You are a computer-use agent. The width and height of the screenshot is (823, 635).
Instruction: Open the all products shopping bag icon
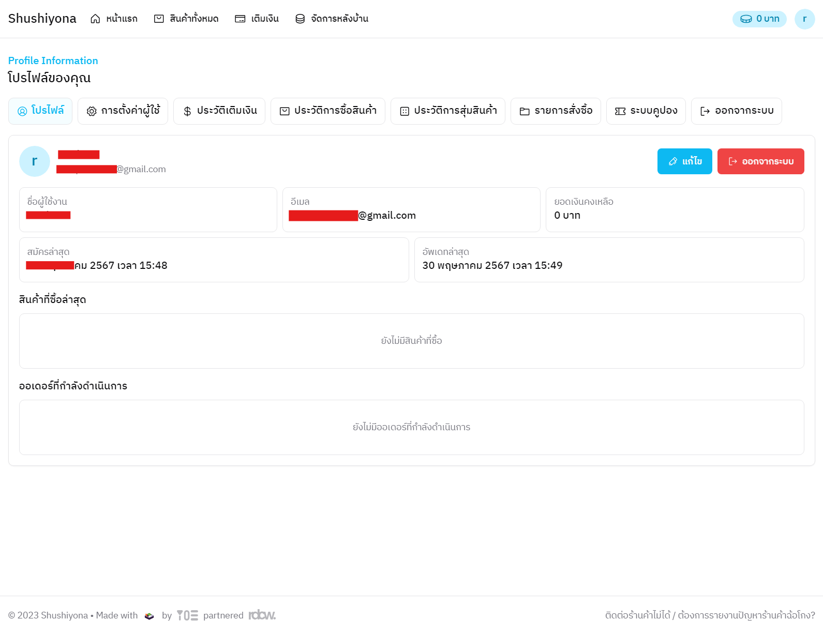pyautogui.click(x=159, y=19)
